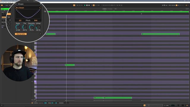Viewport: 190px width, 107px height.
Task: Select the long green note on the right
Action: 161,34
